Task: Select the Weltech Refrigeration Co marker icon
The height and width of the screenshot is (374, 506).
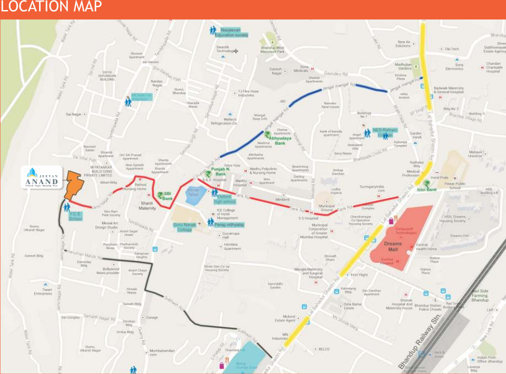Action: (x=230, y=114)
